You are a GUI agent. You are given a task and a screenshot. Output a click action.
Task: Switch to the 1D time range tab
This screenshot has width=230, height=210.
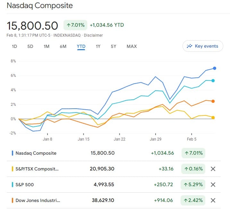point(14,47)
